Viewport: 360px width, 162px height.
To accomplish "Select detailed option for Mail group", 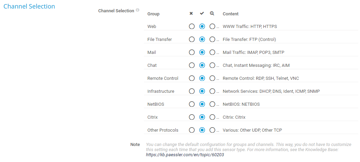I will 213,52.
